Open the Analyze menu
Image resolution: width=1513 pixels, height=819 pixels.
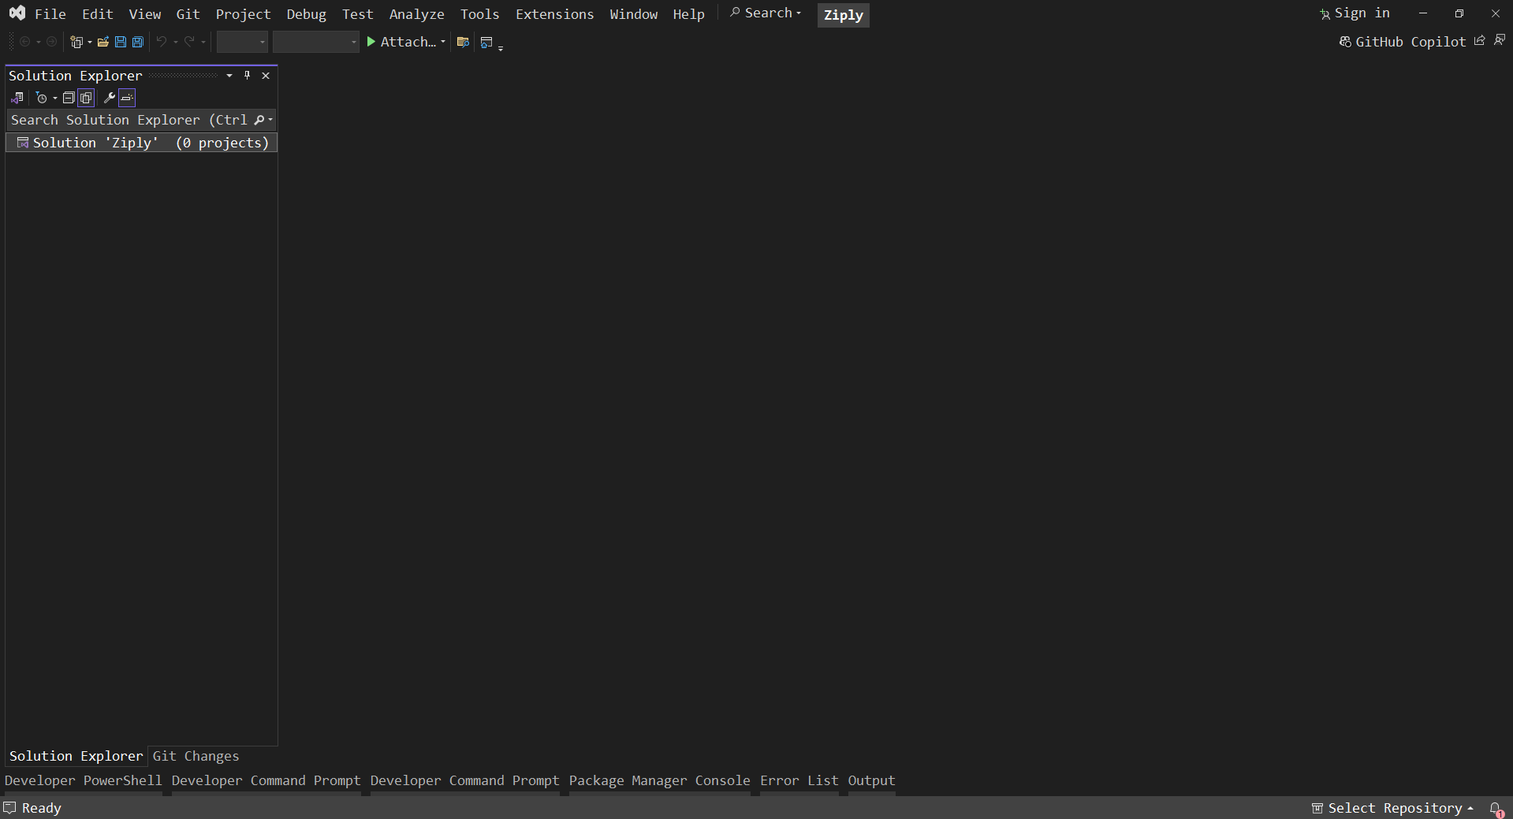click(416, 14)
